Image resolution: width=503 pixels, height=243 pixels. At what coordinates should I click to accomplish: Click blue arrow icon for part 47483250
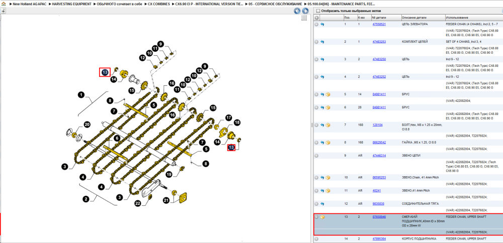[x=322, y=60]
